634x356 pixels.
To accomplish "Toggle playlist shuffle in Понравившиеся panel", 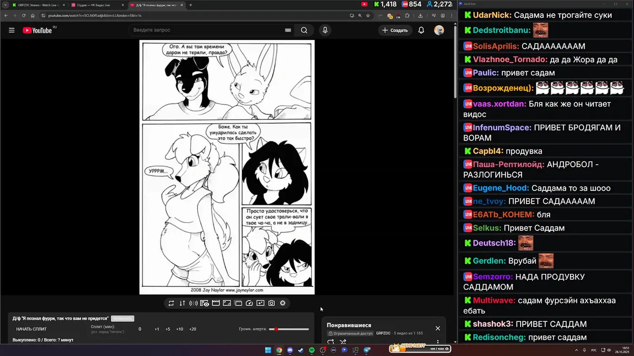I will click(343, 342).
